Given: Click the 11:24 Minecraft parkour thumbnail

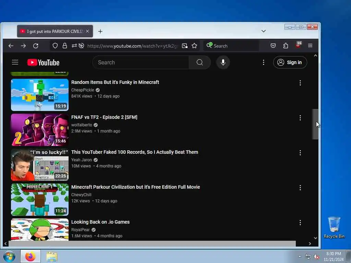Looking at the screenshot, I should 40,200.
